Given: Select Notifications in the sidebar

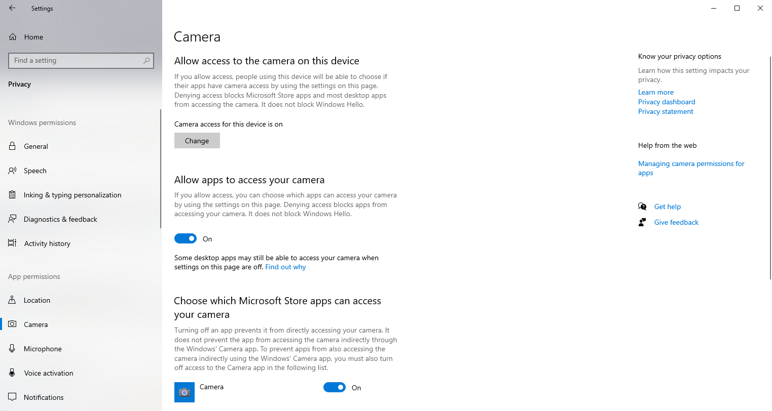Looking at the screenshot, I should [x=44, y=397].
